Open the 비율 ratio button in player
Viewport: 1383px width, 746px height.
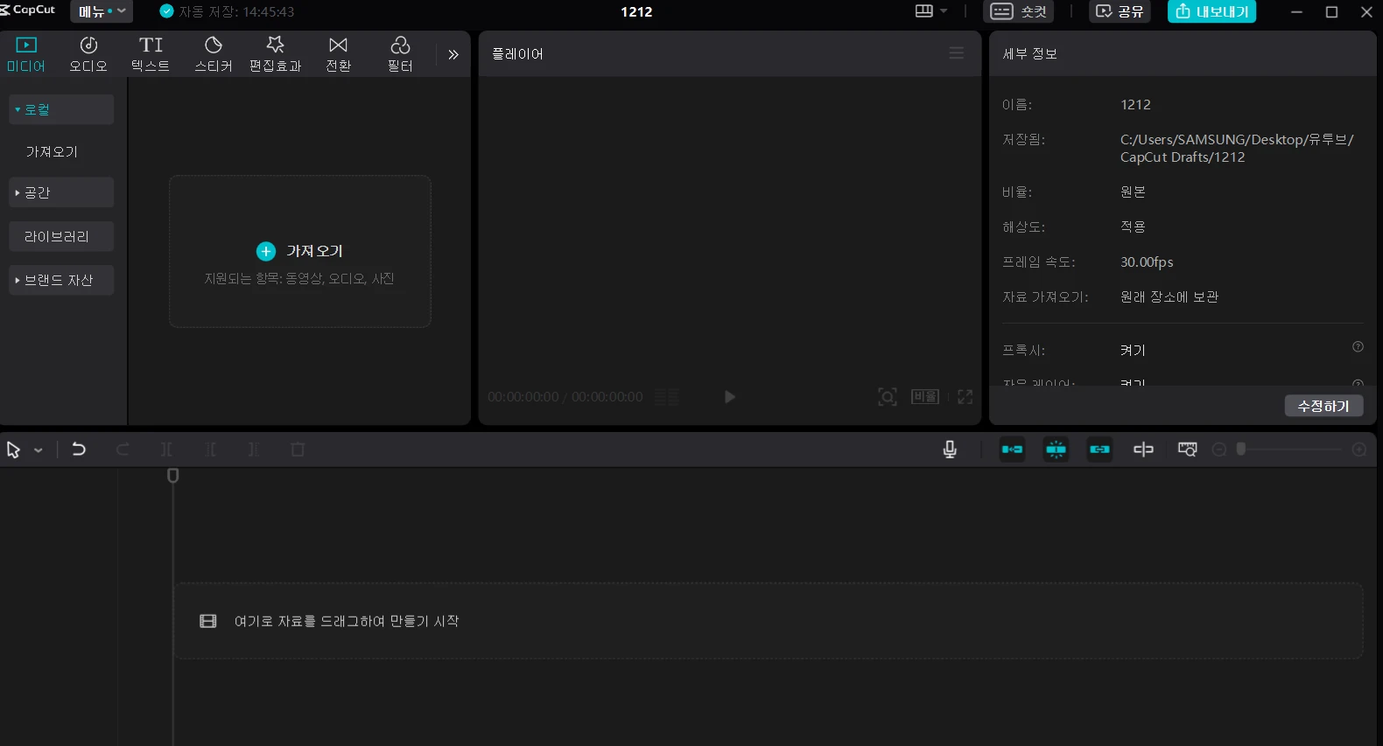(x=924, y=397)
